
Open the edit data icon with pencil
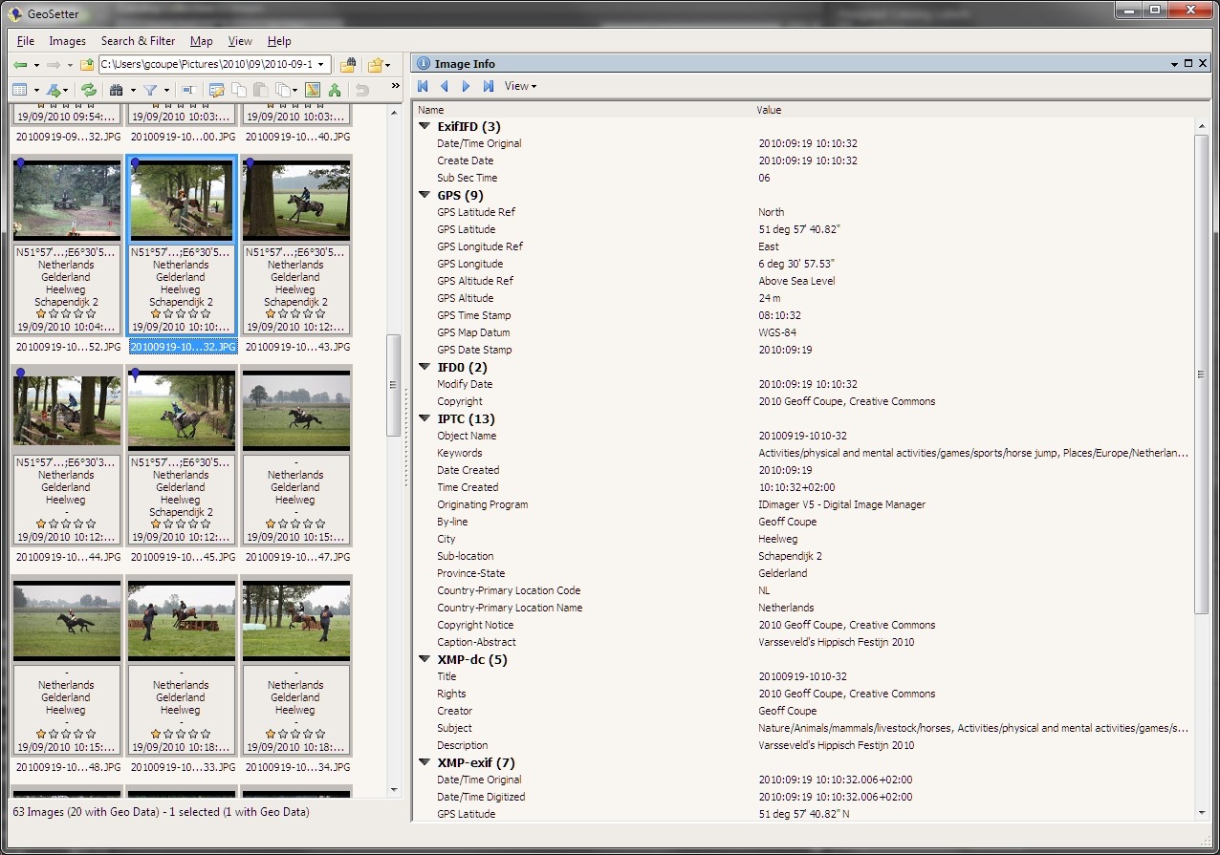pyautogui.click(x=217, y=90)
